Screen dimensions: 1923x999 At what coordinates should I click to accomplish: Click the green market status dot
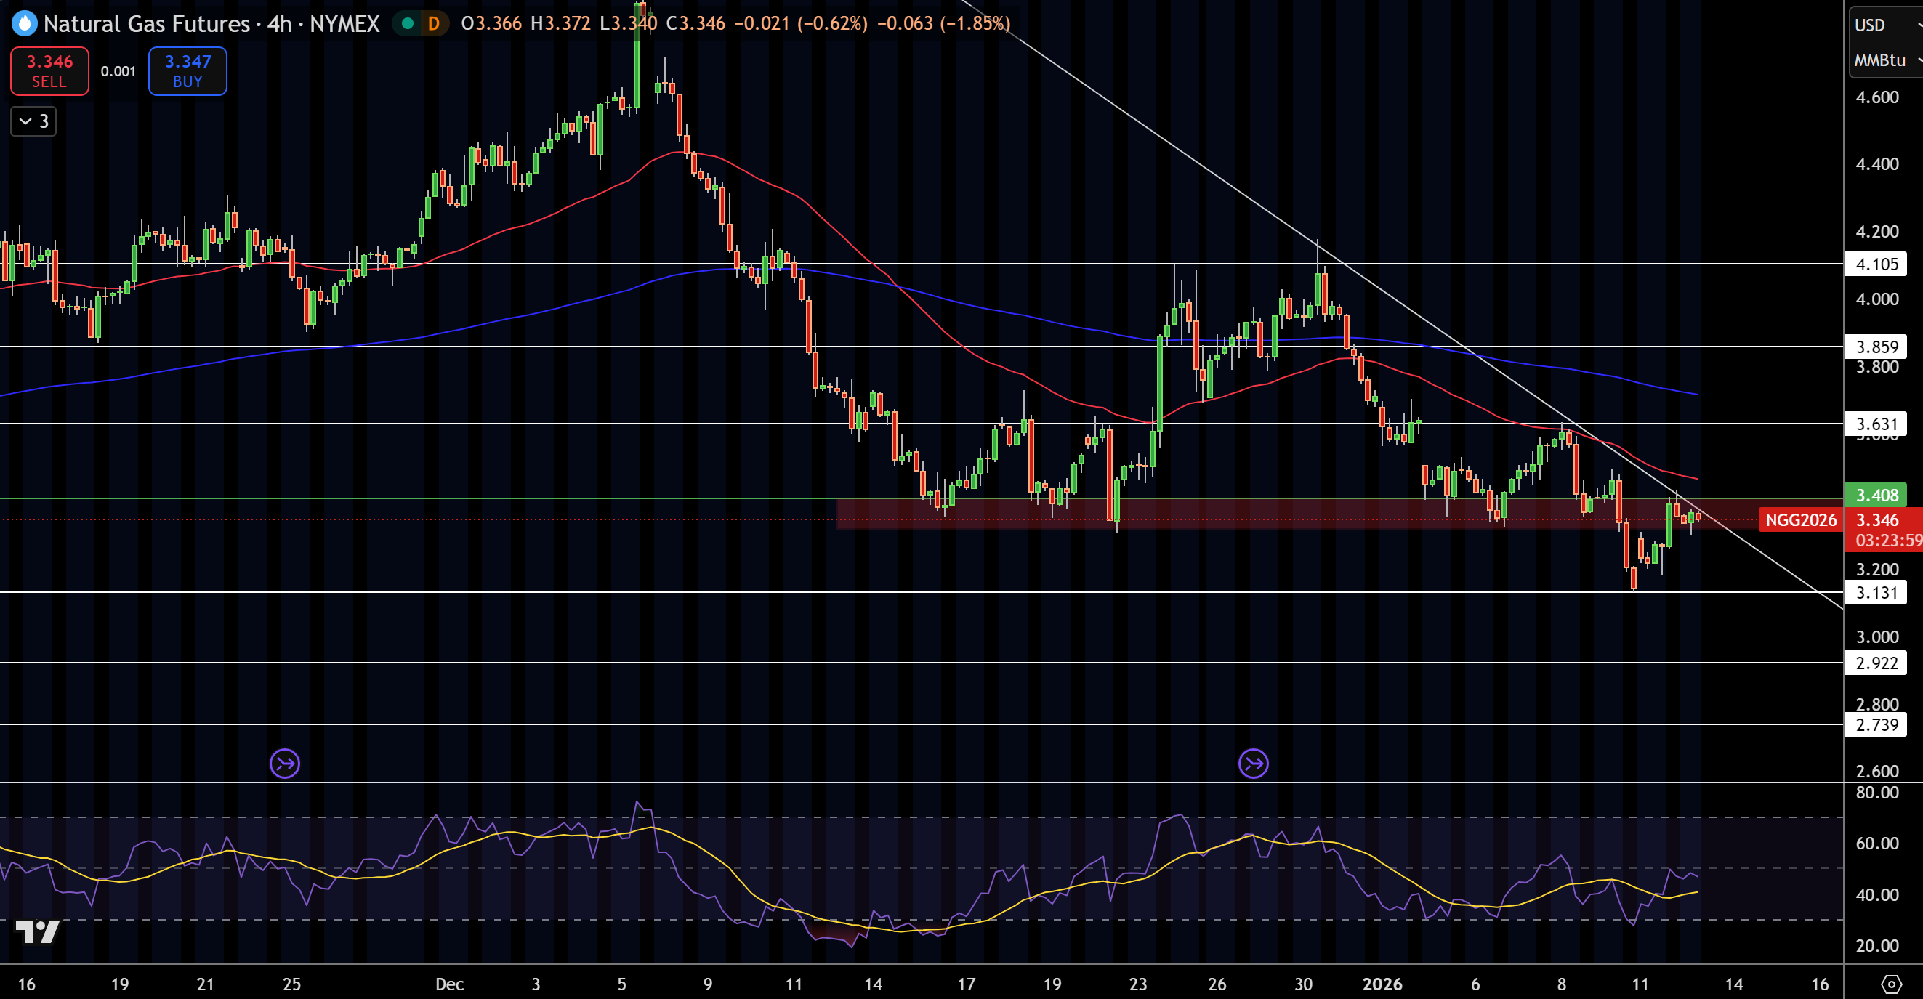(408, 24)
